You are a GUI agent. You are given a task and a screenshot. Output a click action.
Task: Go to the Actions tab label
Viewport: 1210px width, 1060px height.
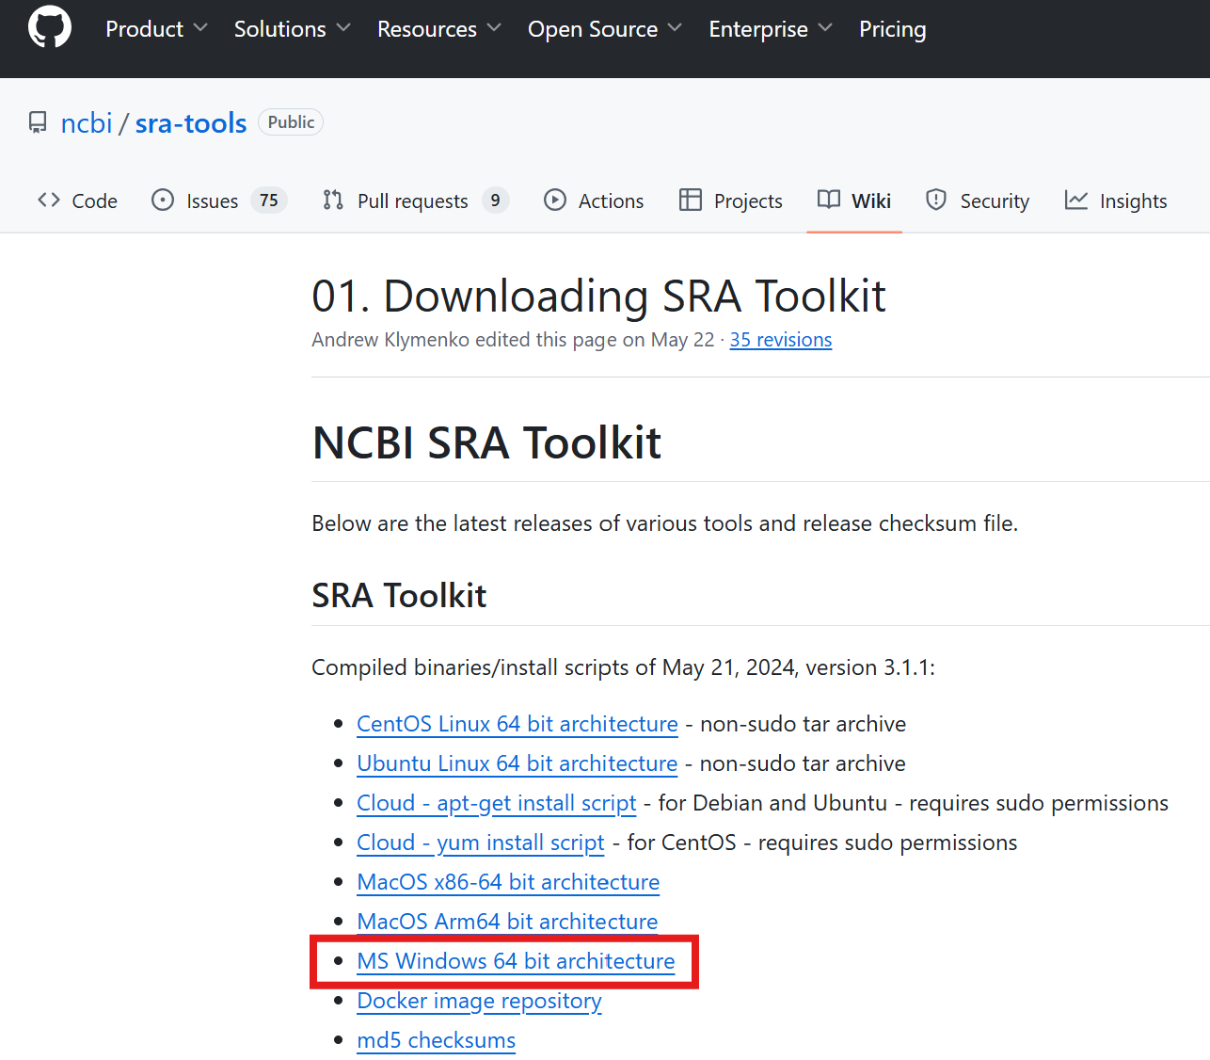pyautogui.click(x=612, y=201)
